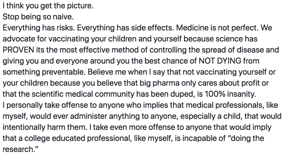Click the words "NOT DYING"
The height and width of the screenshot is (156, 285).
pyautogui.click(x=220, y=61)
